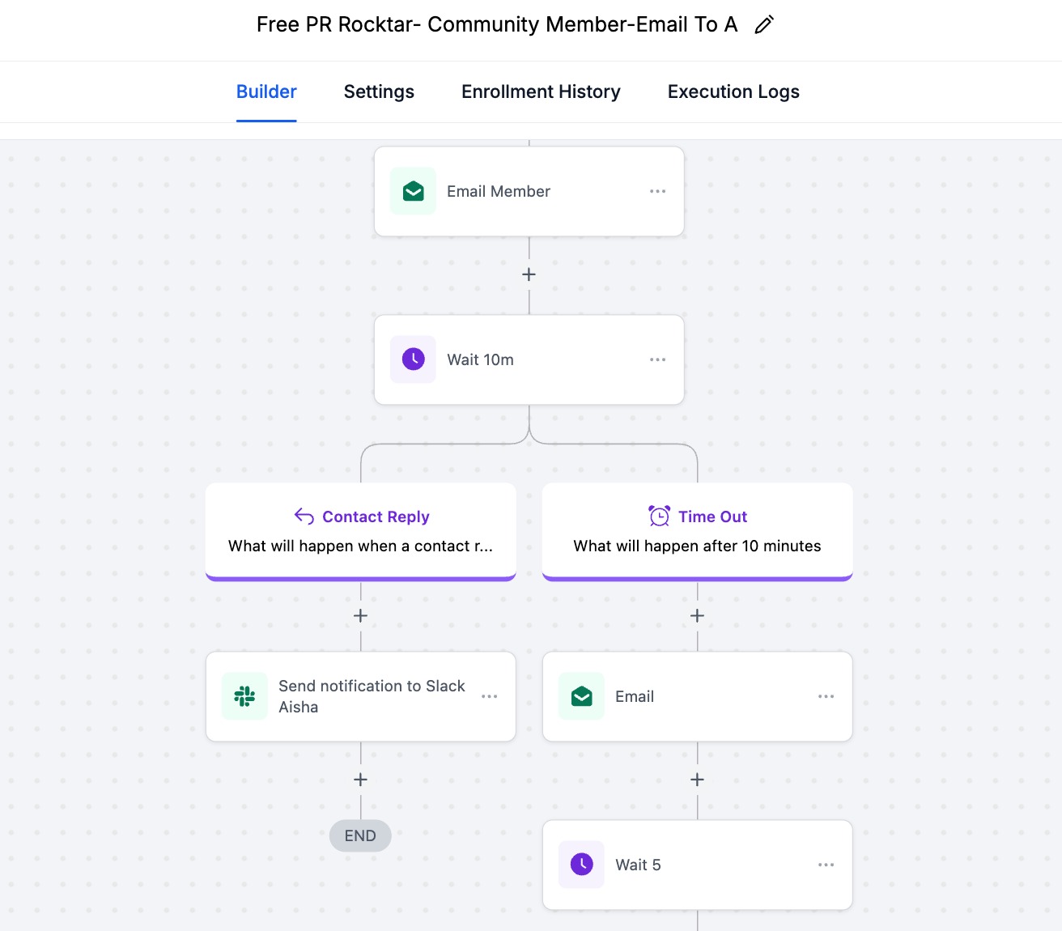Open options menu for Email step

[x=826, y=696]
